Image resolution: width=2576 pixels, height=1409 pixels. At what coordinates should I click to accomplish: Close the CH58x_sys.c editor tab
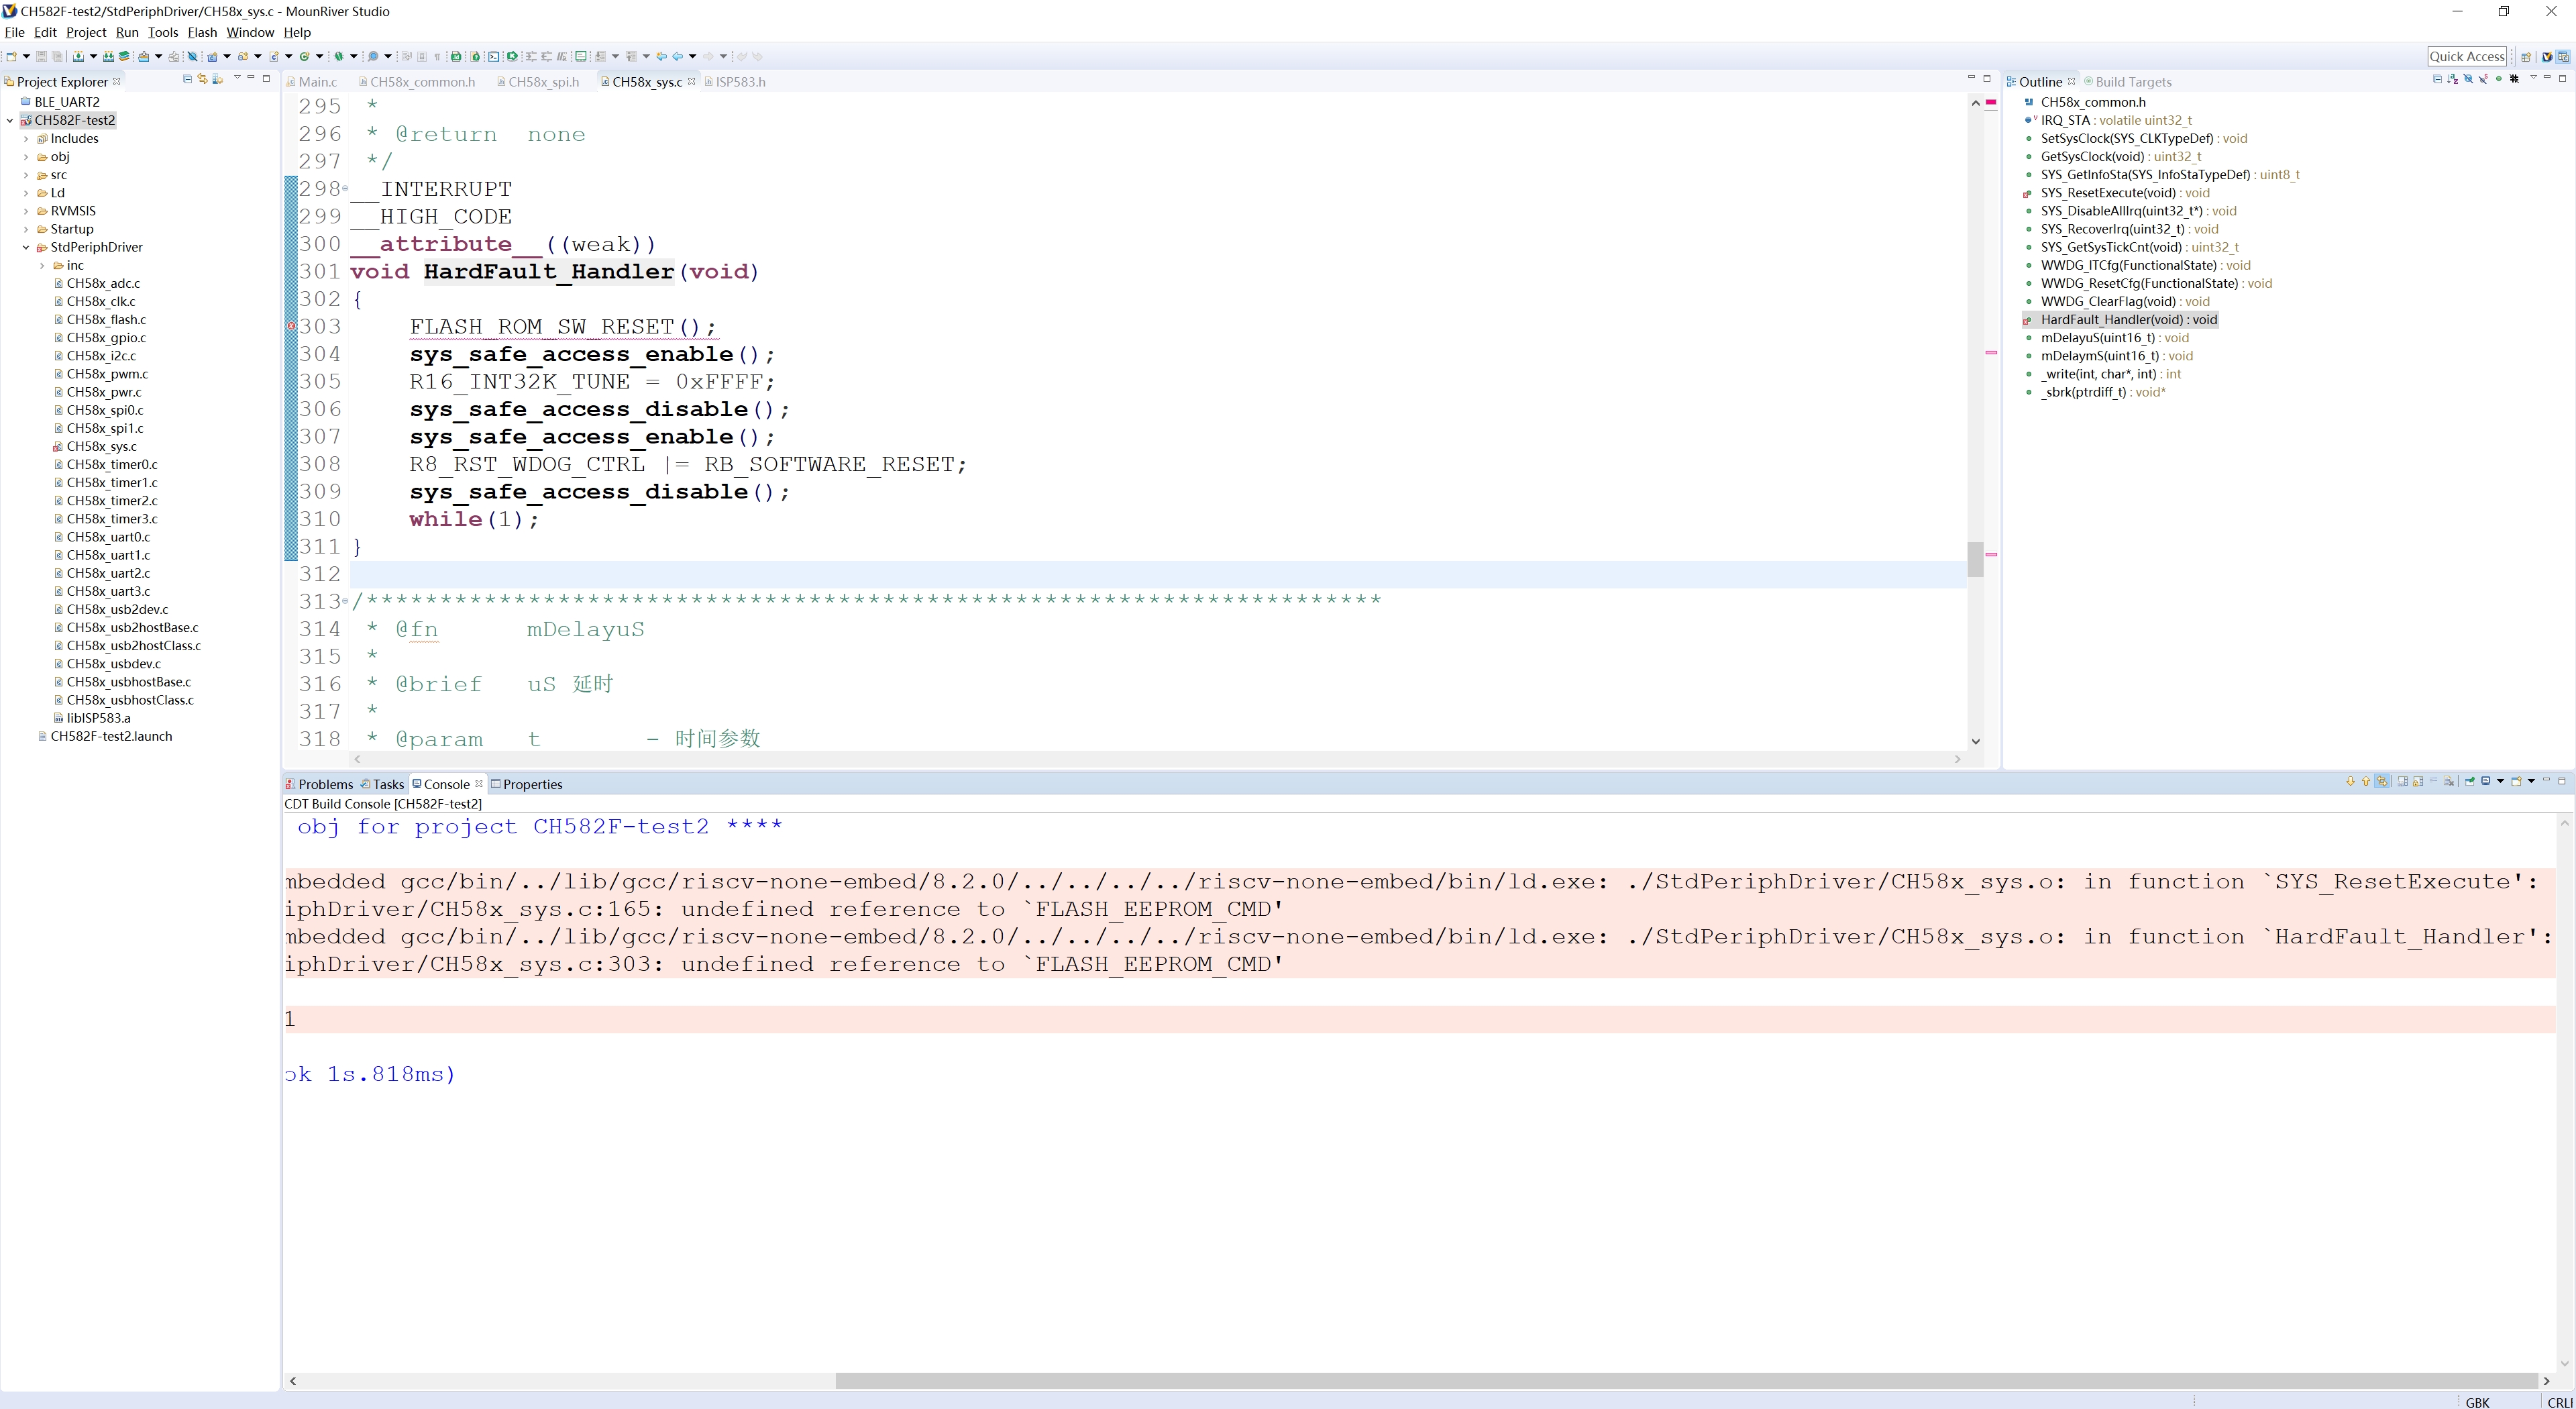(x=691, y=81)
